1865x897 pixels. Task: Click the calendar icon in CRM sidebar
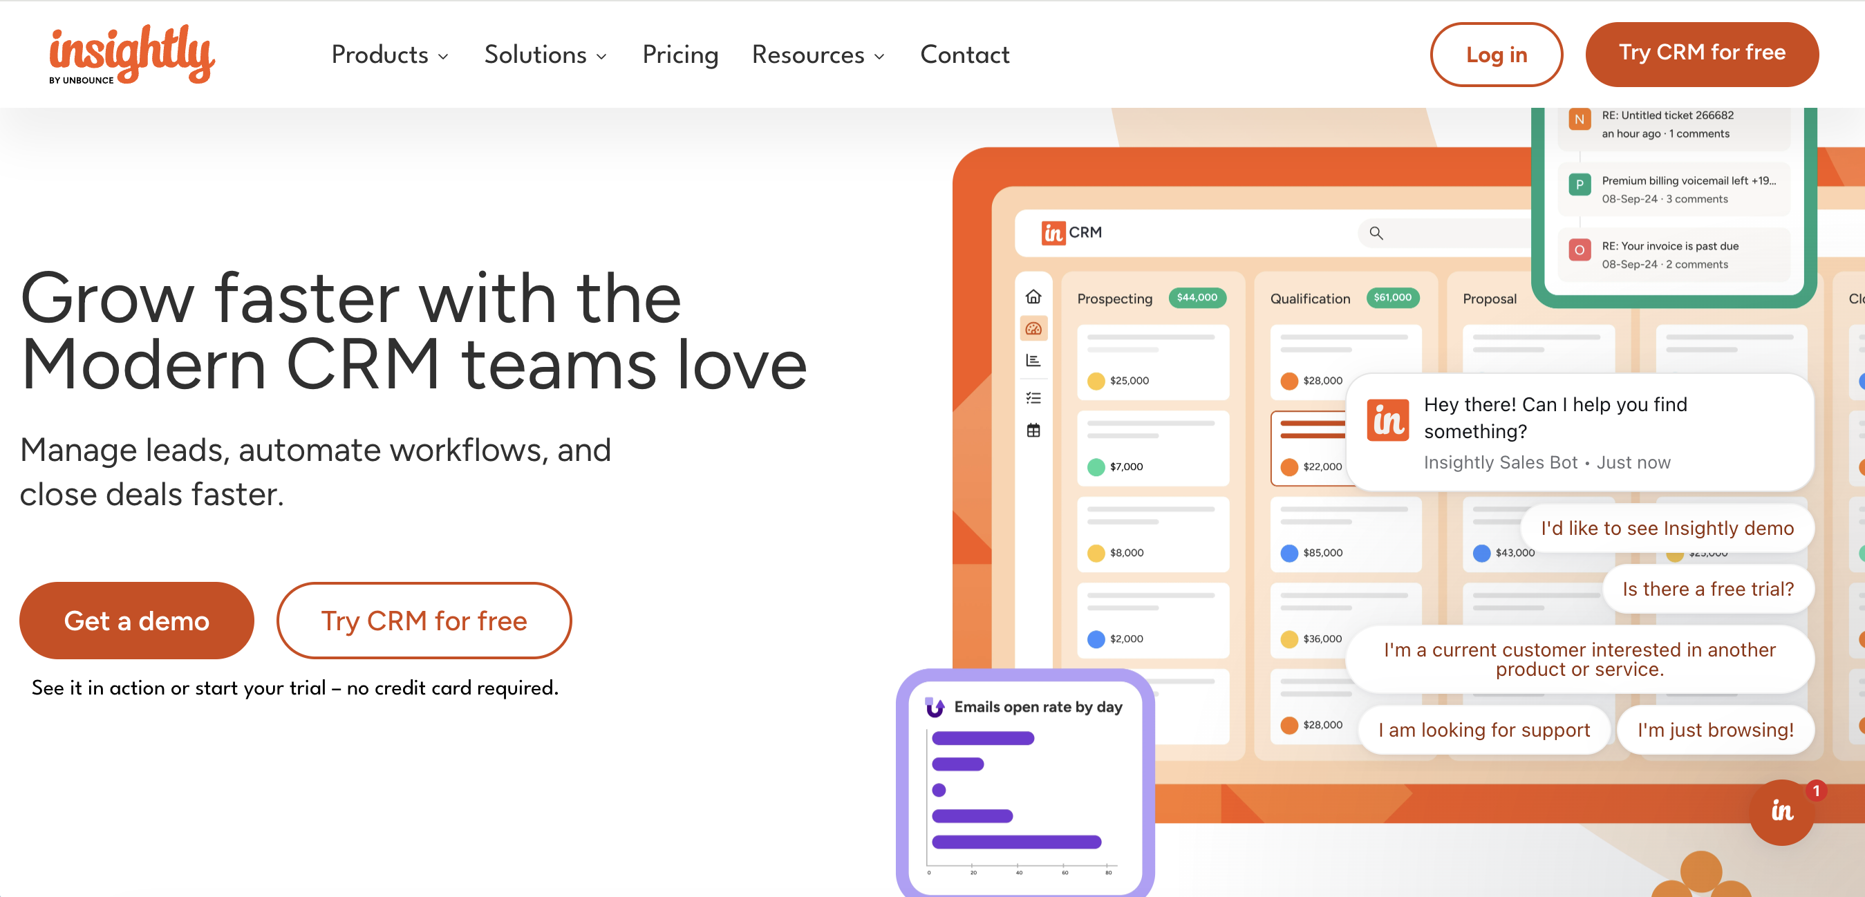[x=1033, y=430]
